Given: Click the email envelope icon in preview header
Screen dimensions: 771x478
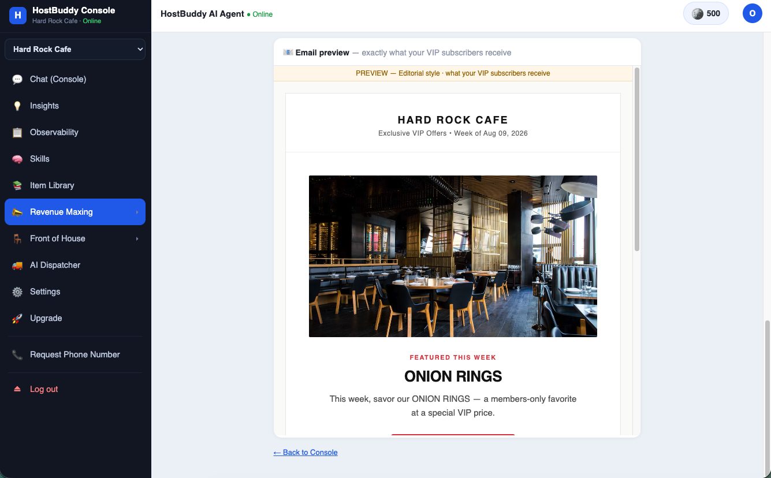Looking at the screenshot, I should coord(288,53).
